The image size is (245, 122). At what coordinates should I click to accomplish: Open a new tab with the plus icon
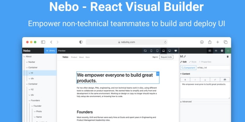pos(218,42)
